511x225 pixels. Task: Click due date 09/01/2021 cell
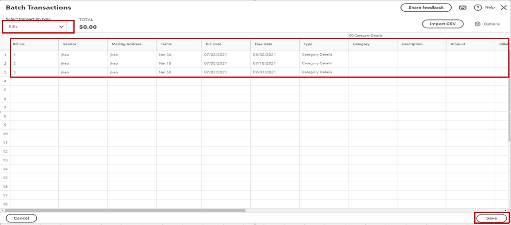coord(275,72)
